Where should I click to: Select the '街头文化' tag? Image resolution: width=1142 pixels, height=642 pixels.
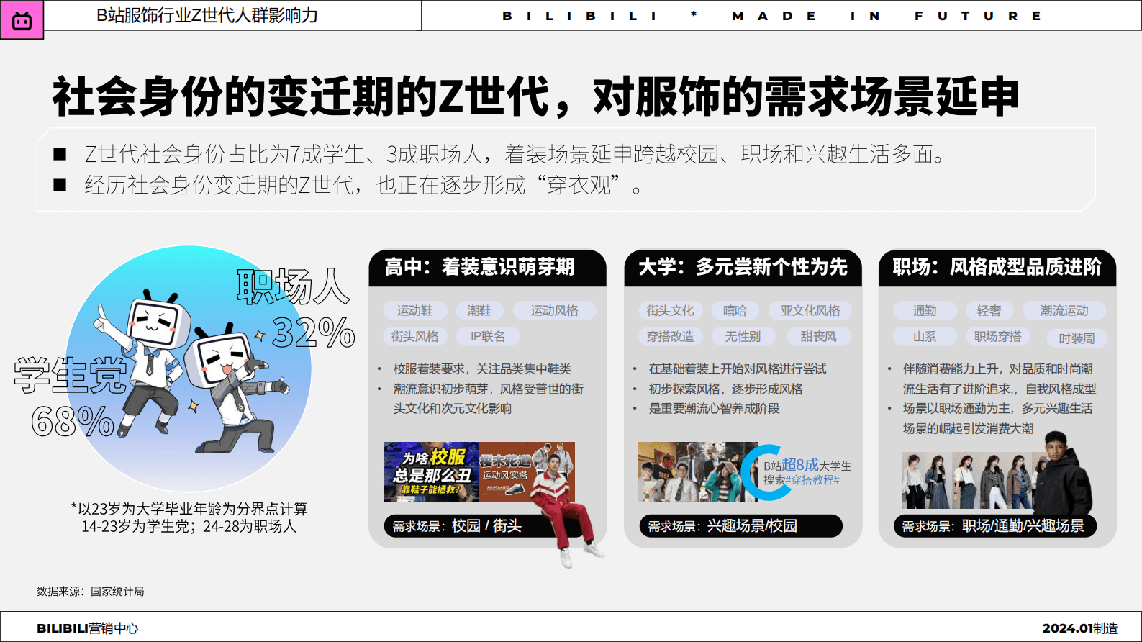point(670,310)
